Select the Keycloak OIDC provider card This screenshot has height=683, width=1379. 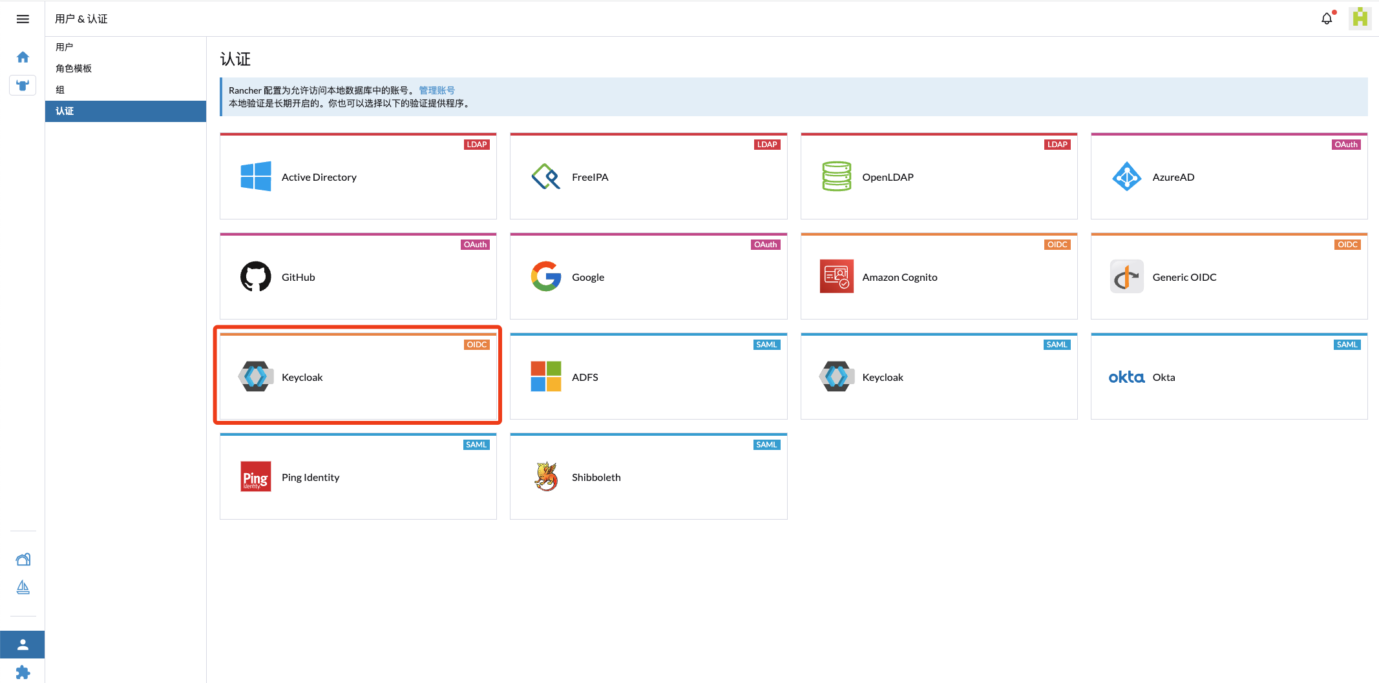click(x=358, y=377)
